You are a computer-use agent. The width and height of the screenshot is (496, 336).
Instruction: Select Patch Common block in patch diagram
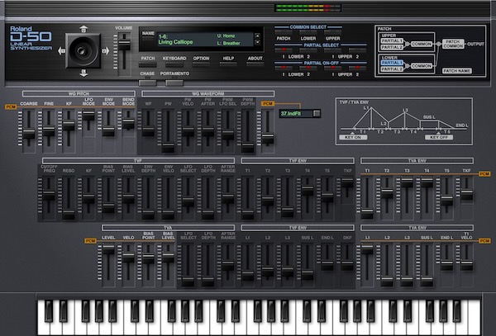[453, 44]
